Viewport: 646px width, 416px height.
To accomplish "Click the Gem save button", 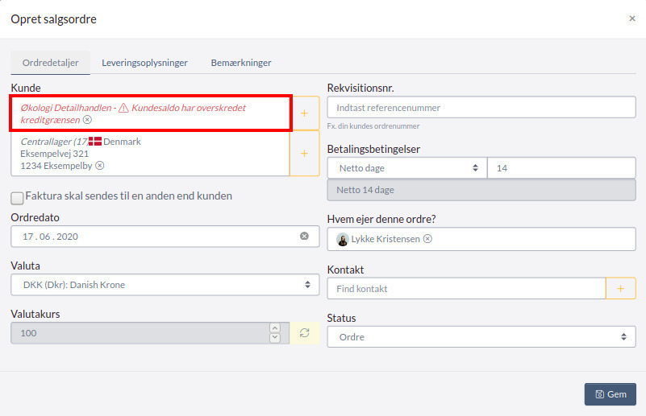I will [x=610, y=394].
